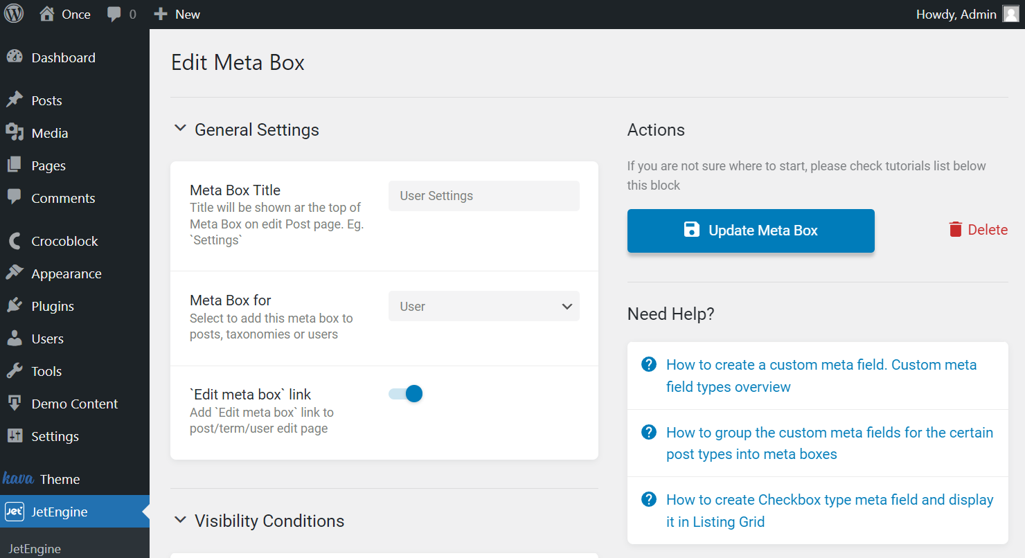Screen dimensions: 1025x558
Task: Click the plus icon beside New
Action: coord(161,15)
